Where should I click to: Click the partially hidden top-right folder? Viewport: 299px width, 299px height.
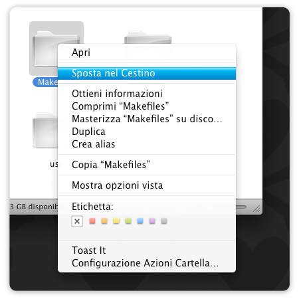point(148,37)
